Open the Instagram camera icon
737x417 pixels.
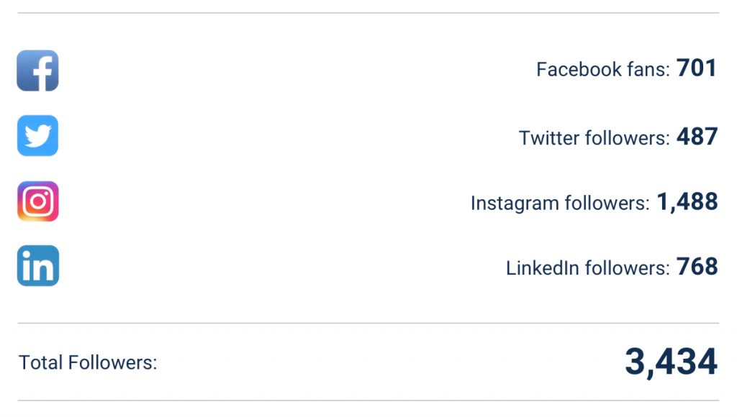pos(38,201)
